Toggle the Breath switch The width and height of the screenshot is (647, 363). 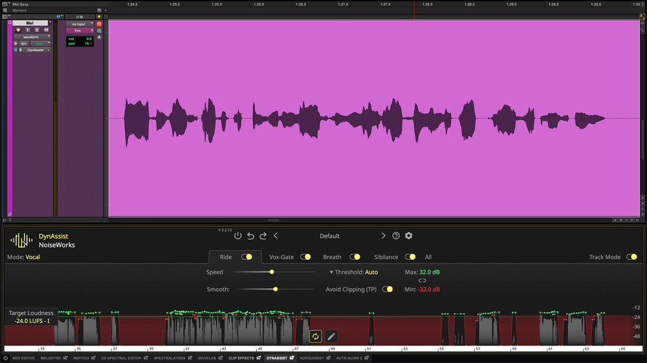(355, 256)
